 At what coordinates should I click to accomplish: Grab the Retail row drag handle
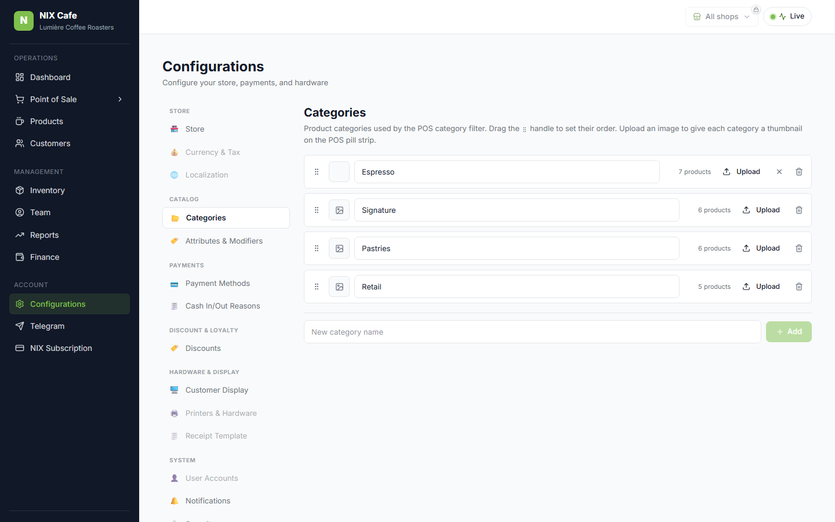[x=317, y=287]
